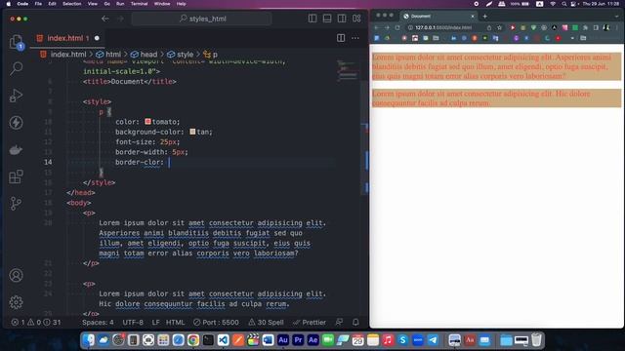The height and width of the screenshot is (351, 625).
Task: Click unsaved dot on index.html tab
Action: 97,38
